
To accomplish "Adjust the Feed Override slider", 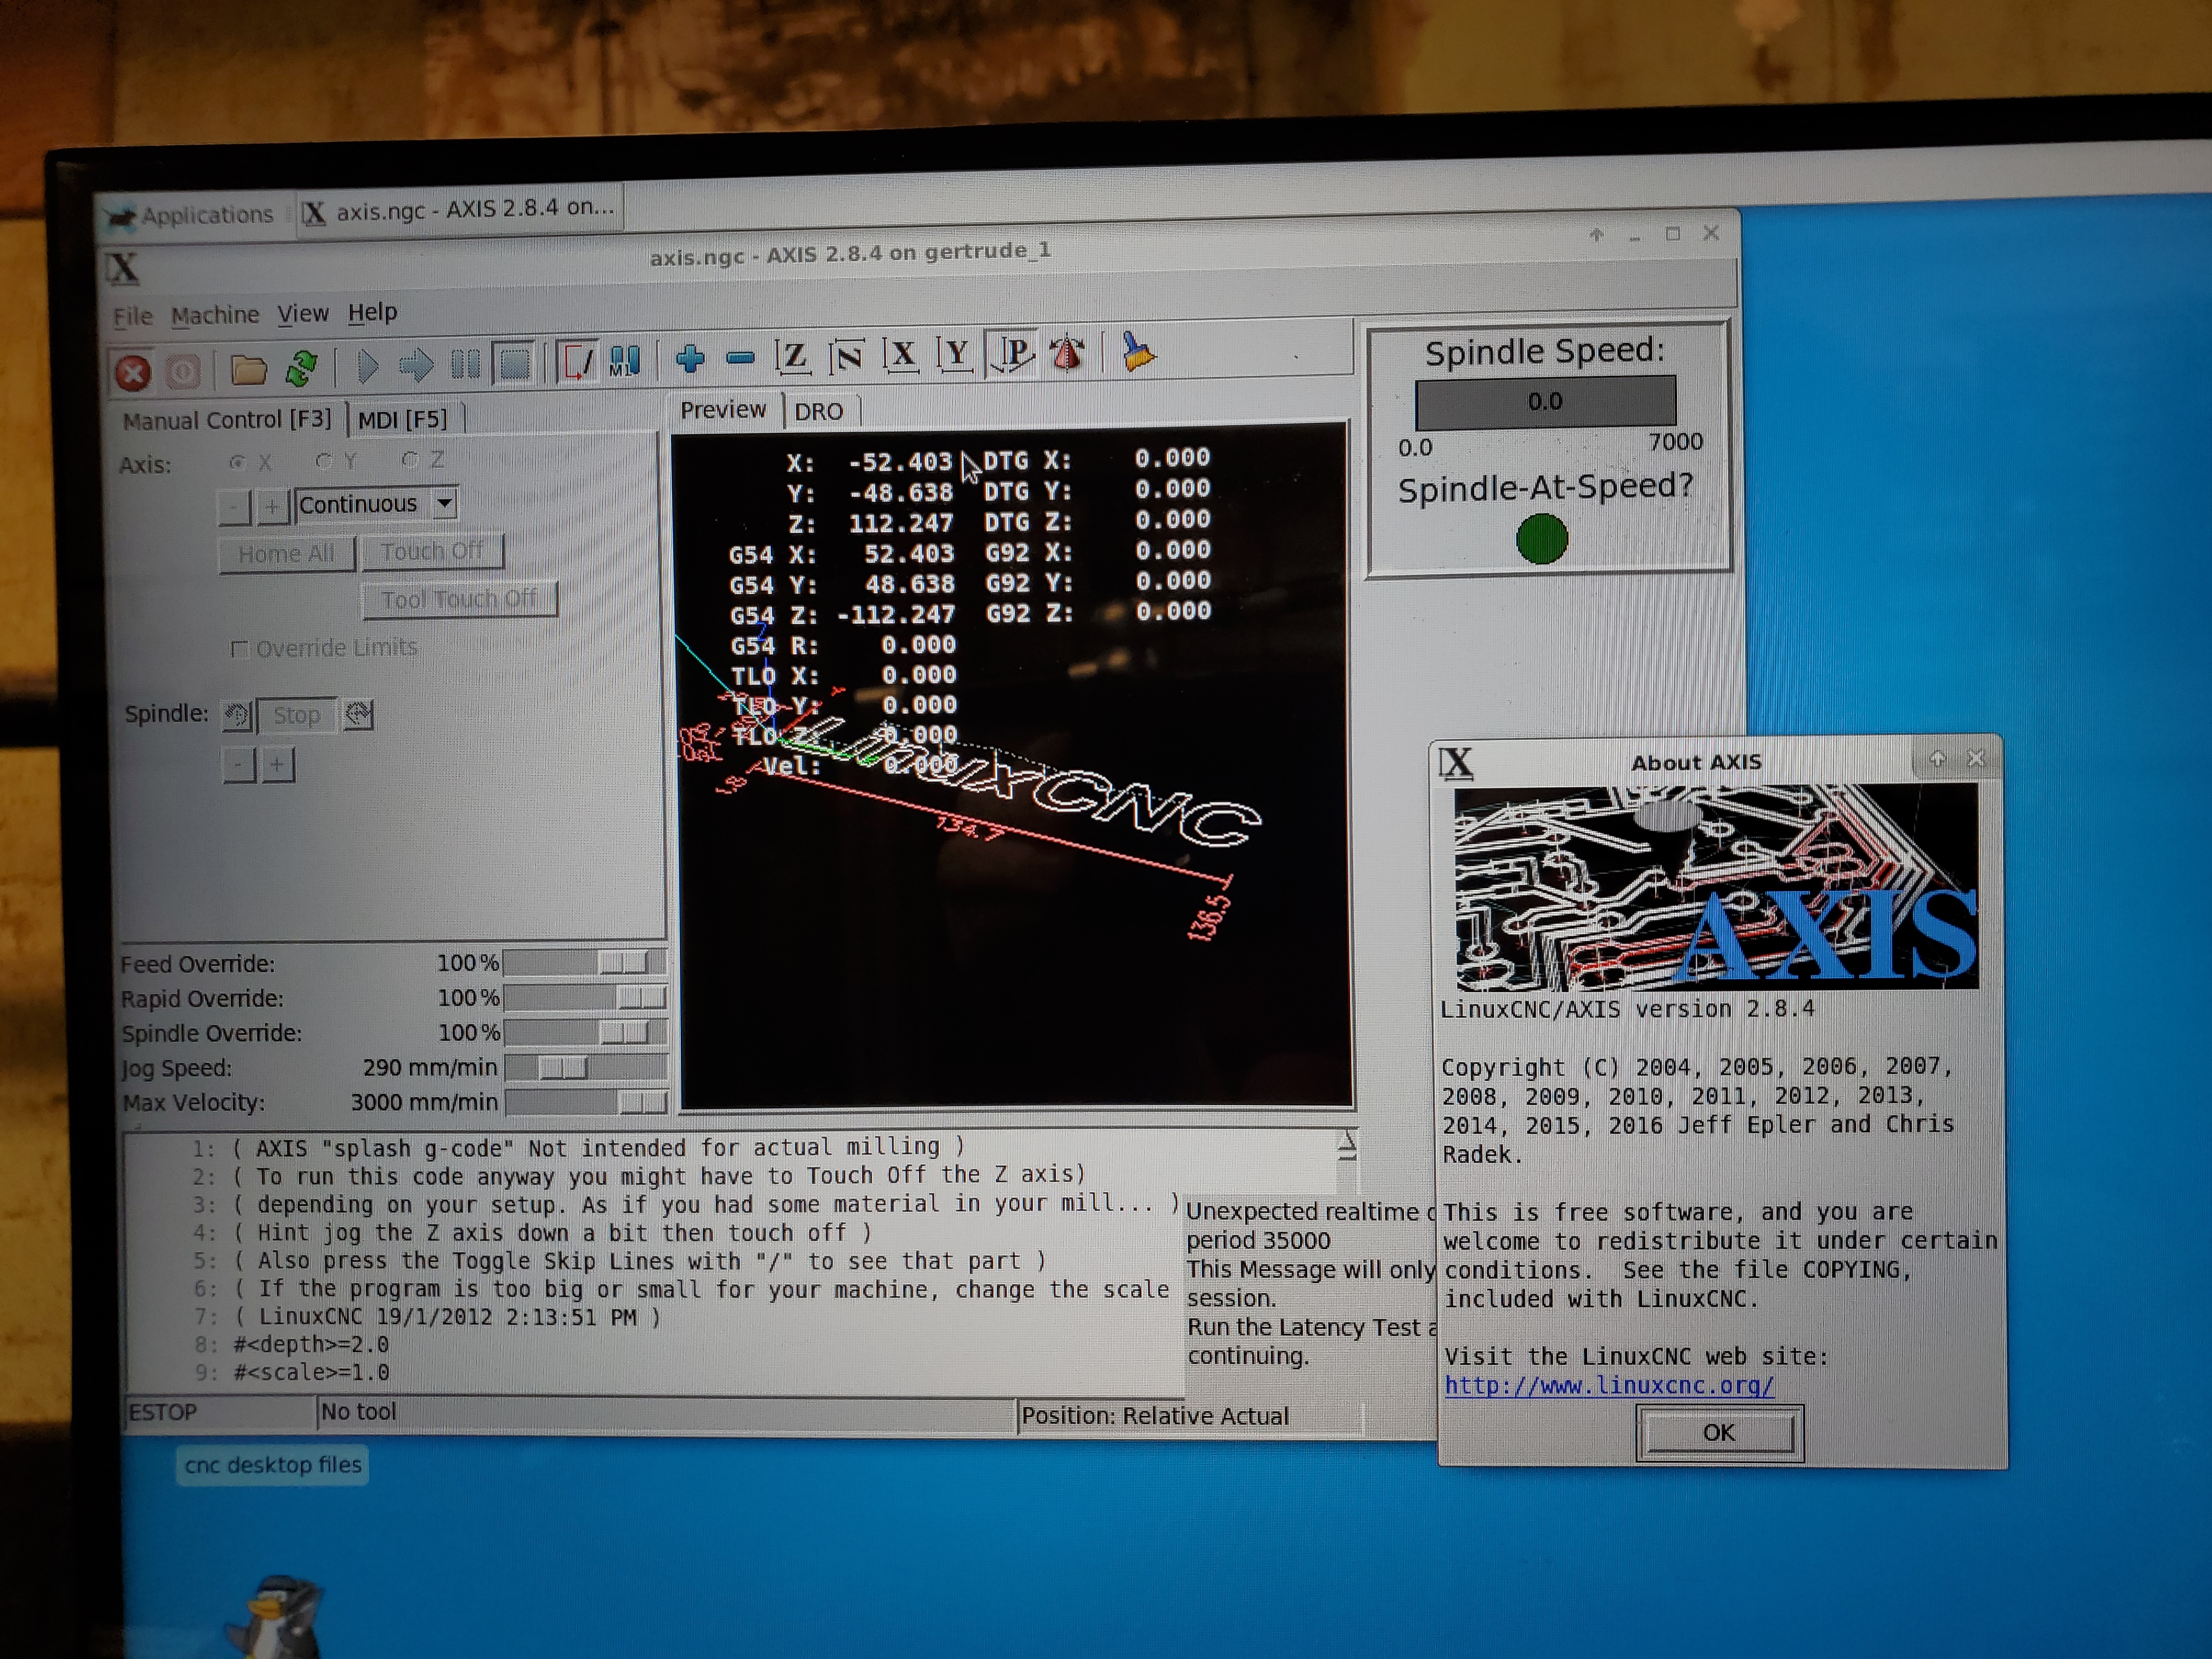I will click(584, 962).
